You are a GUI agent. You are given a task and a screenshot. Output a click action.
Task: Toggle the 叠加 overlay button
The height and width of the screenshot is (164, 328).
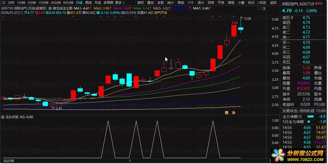point(150,3)
